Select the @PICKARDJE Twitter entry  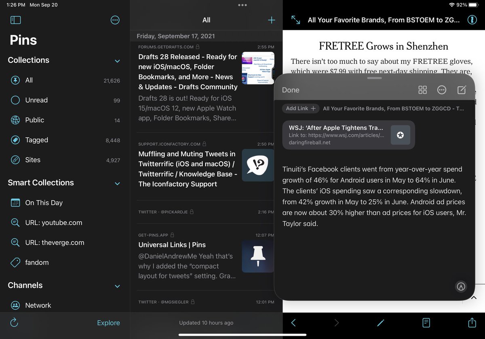click(x=206, y=212)
